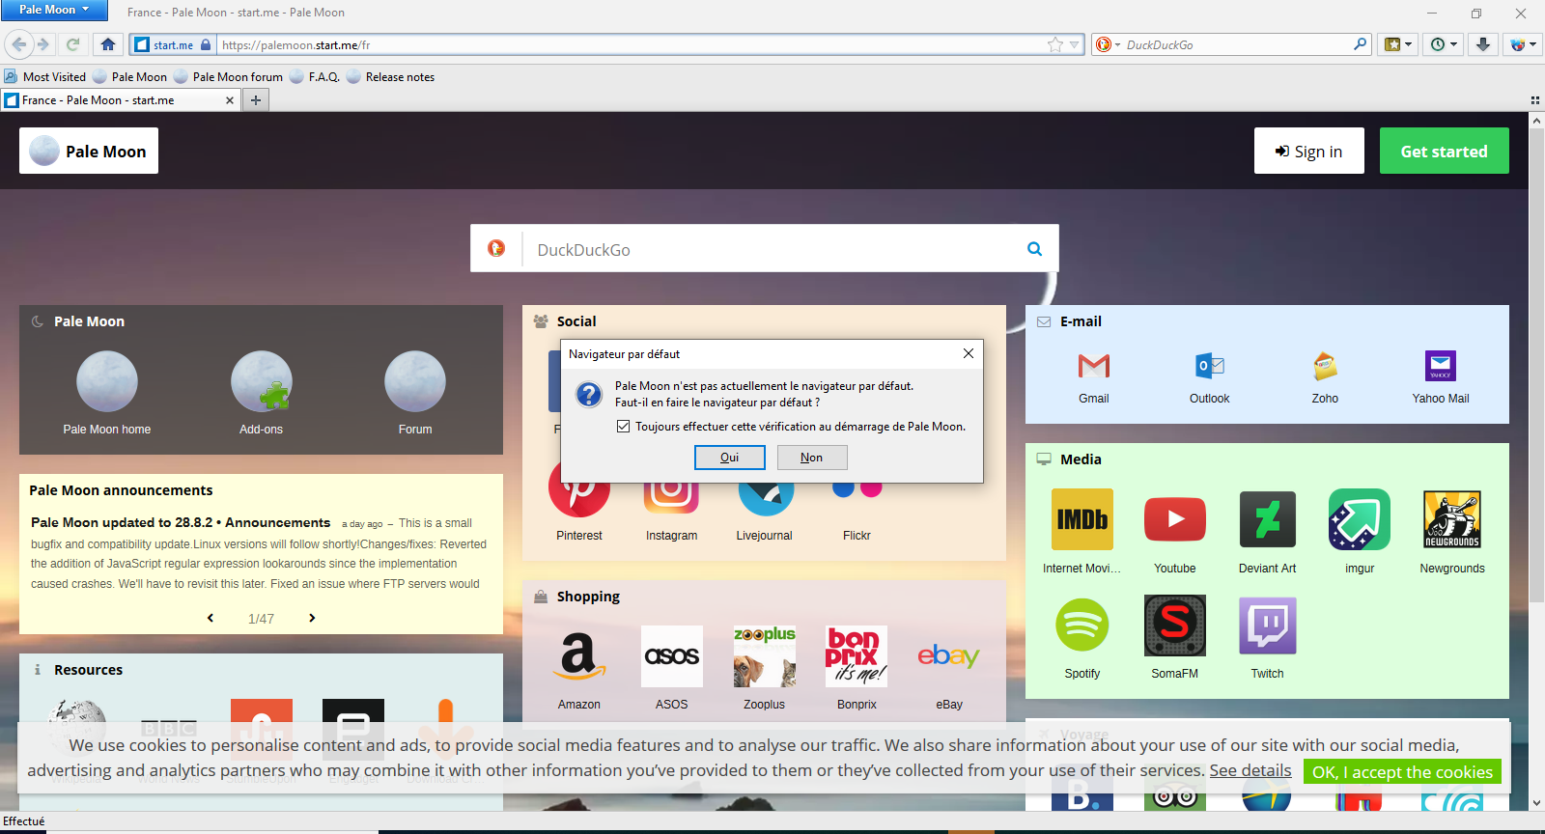Image resolution: width=1545 pixels, height=834 pixels.
Task: Open the History toolbar button dropdown
Action: tap(1445, 44)
